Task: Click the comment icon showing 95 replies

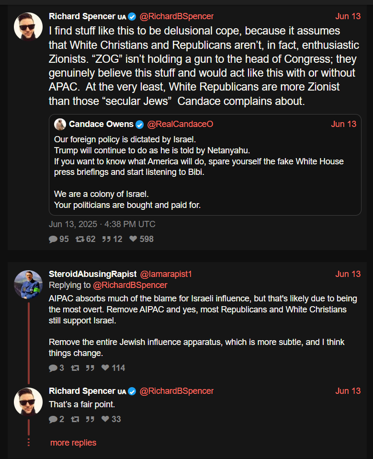Action: [53, 239]
